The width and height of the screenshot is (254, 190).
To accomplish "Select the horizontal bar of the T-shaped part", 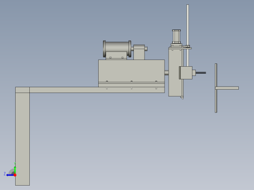I will point(228,88).
